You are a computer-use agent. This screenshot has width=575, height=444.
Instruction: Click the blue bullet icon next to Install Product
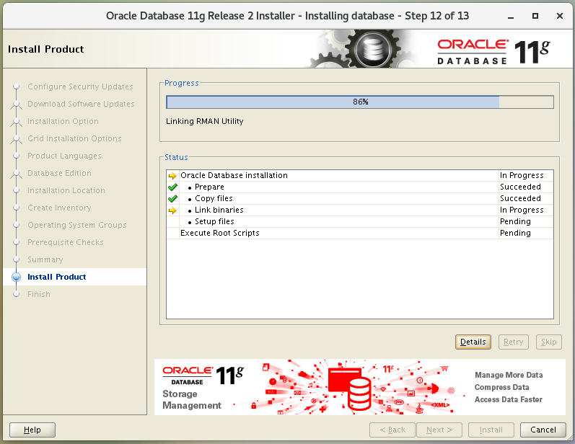[16, 277]
